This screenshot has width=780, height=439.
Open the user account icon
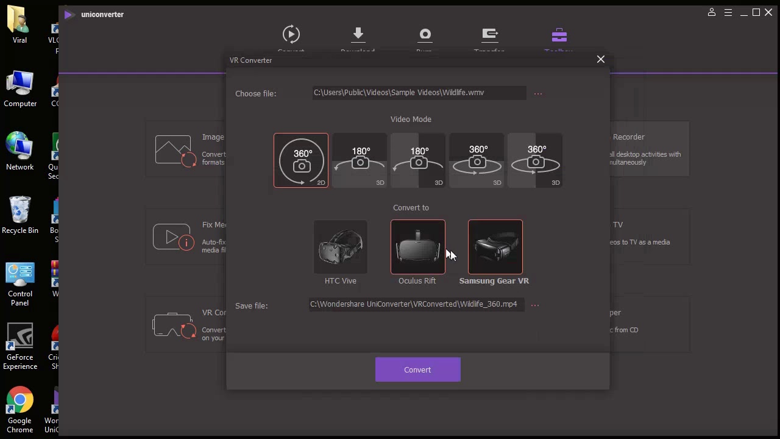(x=712, y=12)
